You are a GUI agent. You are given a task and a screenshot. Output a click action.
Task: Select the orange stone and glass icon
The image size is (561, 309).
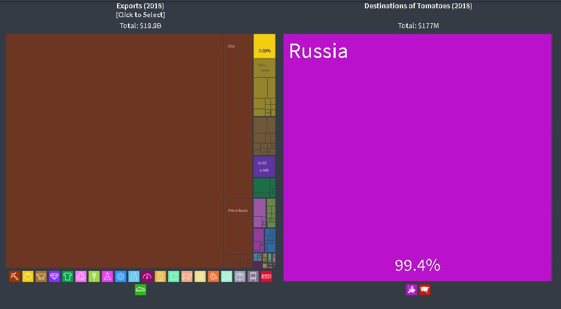click(x=213, y=276)
